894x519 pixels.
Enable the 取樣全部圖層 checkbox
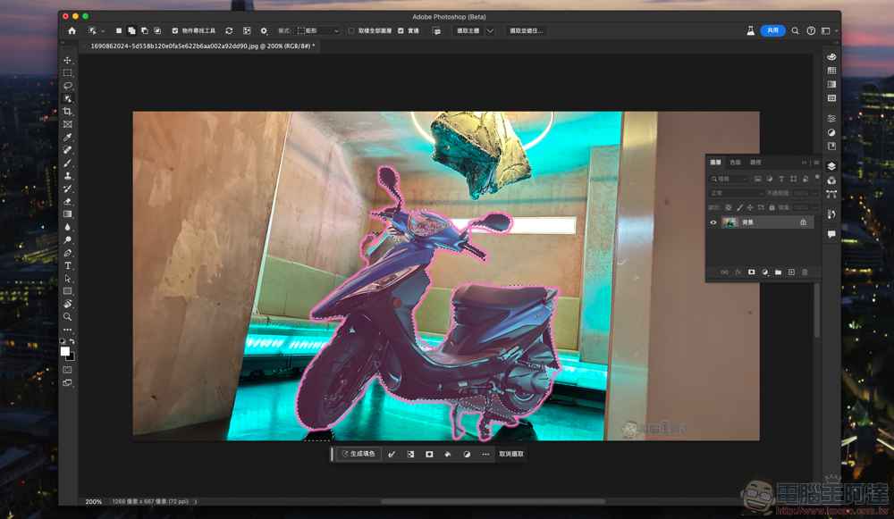(351, 30)
